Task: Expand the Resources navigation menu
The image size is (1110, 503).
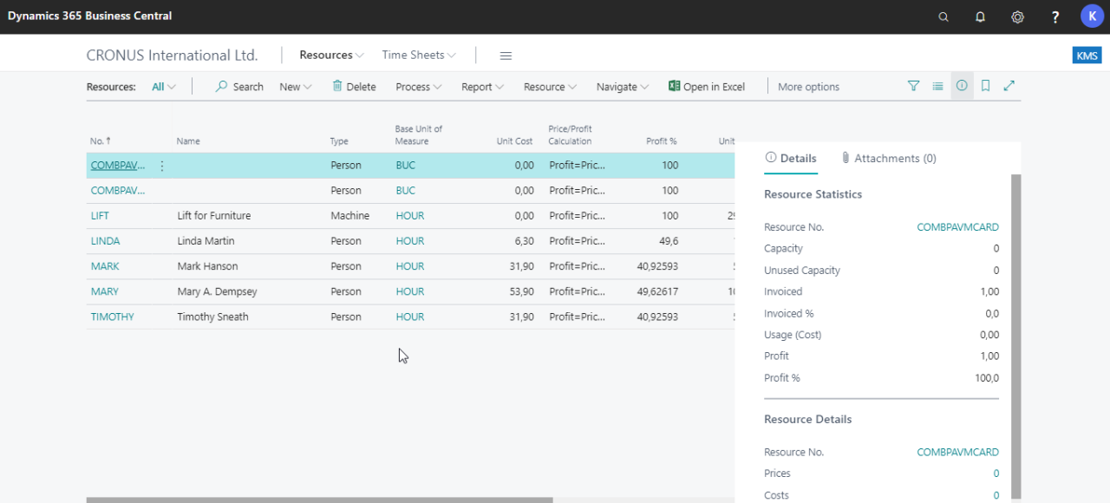Action: coord(332,55)
